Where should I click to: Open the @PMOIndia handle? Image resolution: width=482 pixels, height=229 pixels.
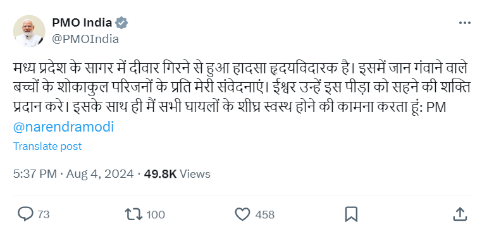tap(85, 39)
